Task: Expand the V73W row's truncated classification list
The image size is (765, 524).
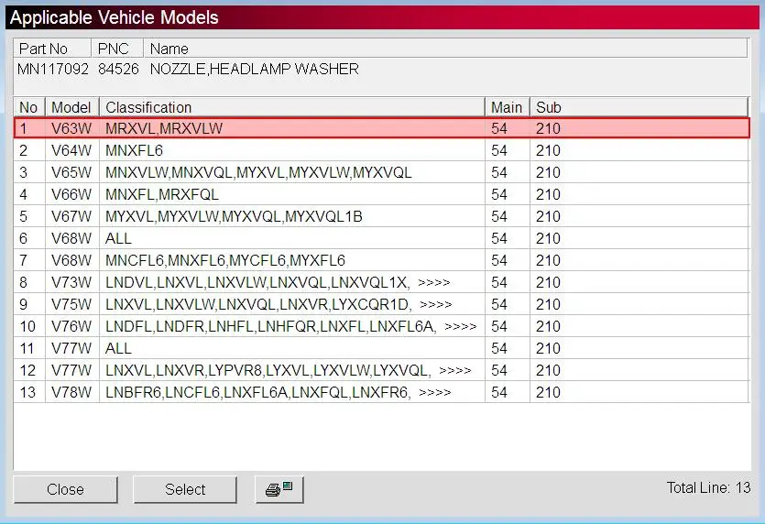Action: (x=433, y=282)
